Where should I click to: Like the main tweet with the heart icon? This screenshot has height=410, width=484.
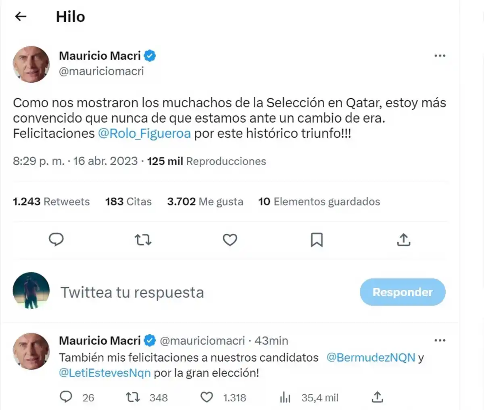(230, 239)
